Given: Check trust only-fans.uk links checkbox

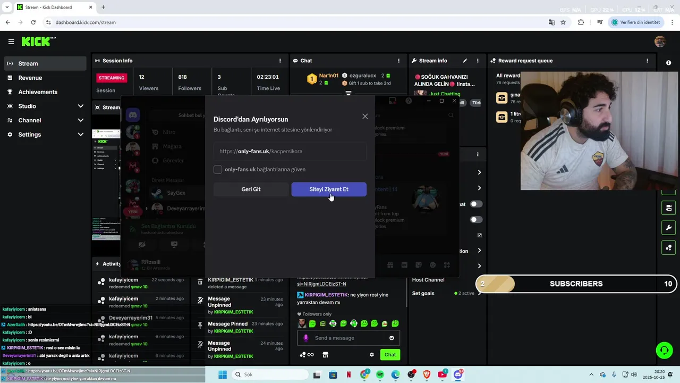Looking at the screenshot, I should (x=218, y=169).
